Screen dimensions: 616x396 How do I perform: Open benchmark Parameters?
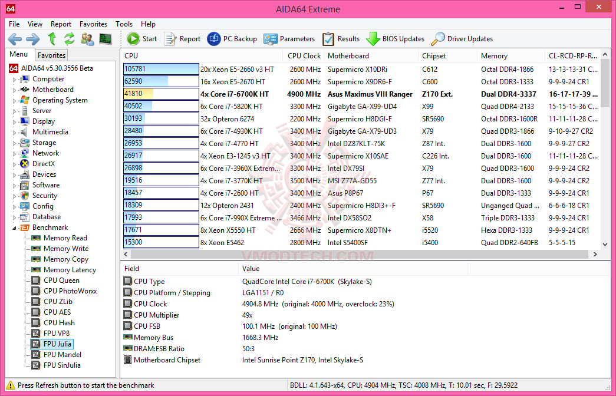[289, 39]
